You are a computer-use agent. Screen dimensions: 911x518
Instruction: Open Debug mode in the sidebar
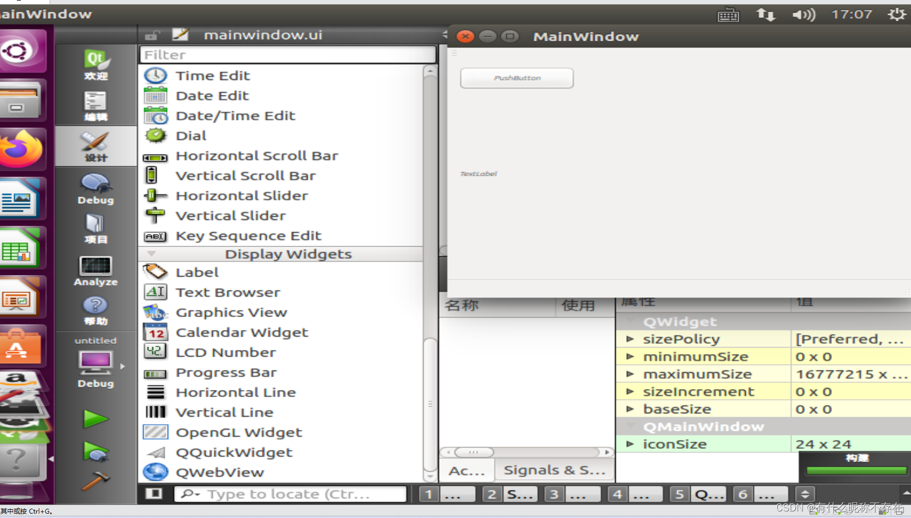(x=95, y=187)
